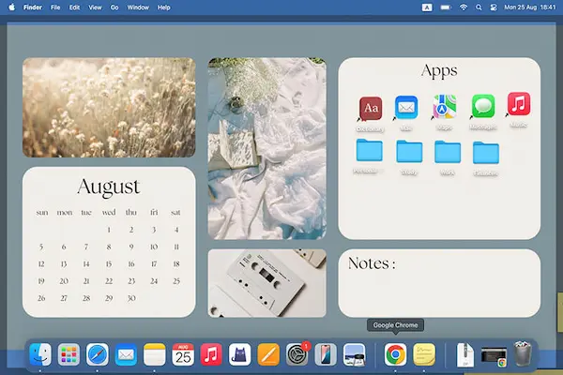Image resolution: width=563 pixels, height=375 pixels.
Task: Open the Trash in the Dock
Action: (x=523, y=353)
